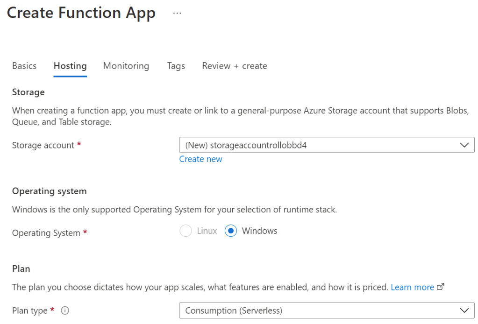Select the Linux radio button
Image resolution: width=478 pixels, height=324 pixels.
pos(185,231)
